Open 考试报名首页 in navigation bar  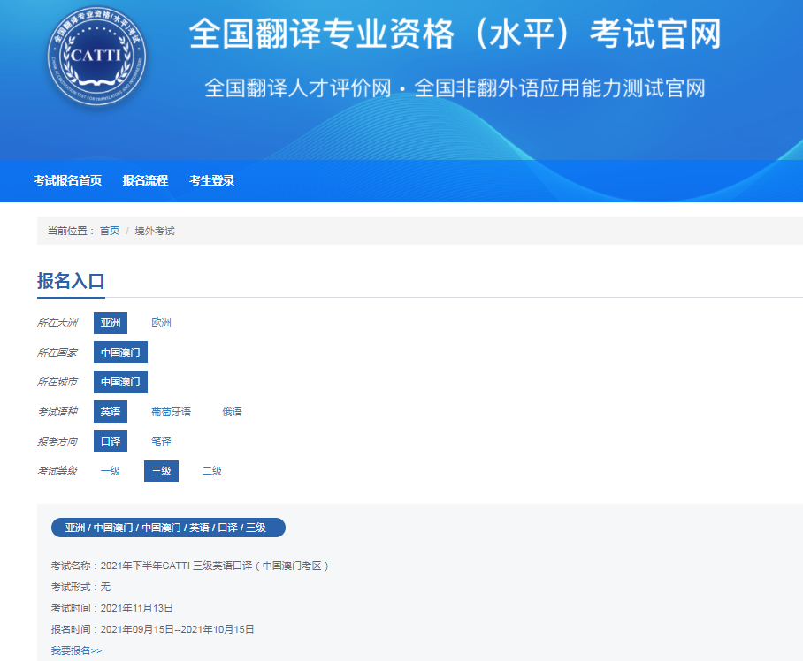click(67, 180)
